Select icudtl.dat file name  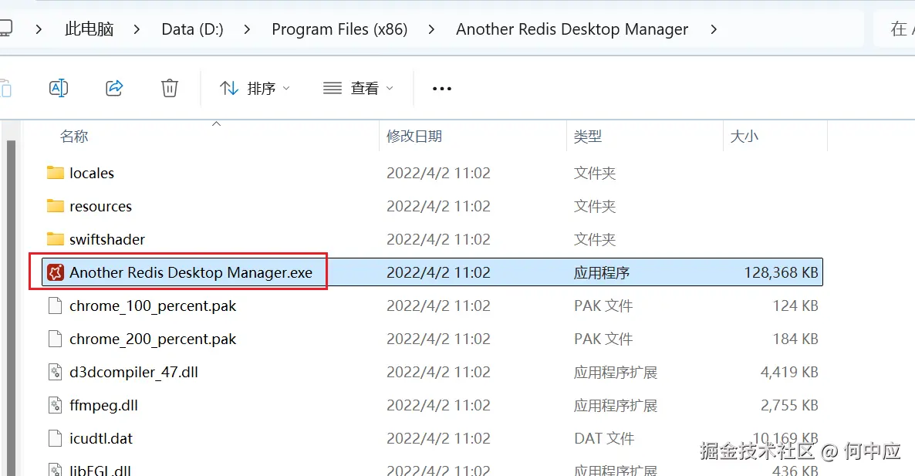101,439
